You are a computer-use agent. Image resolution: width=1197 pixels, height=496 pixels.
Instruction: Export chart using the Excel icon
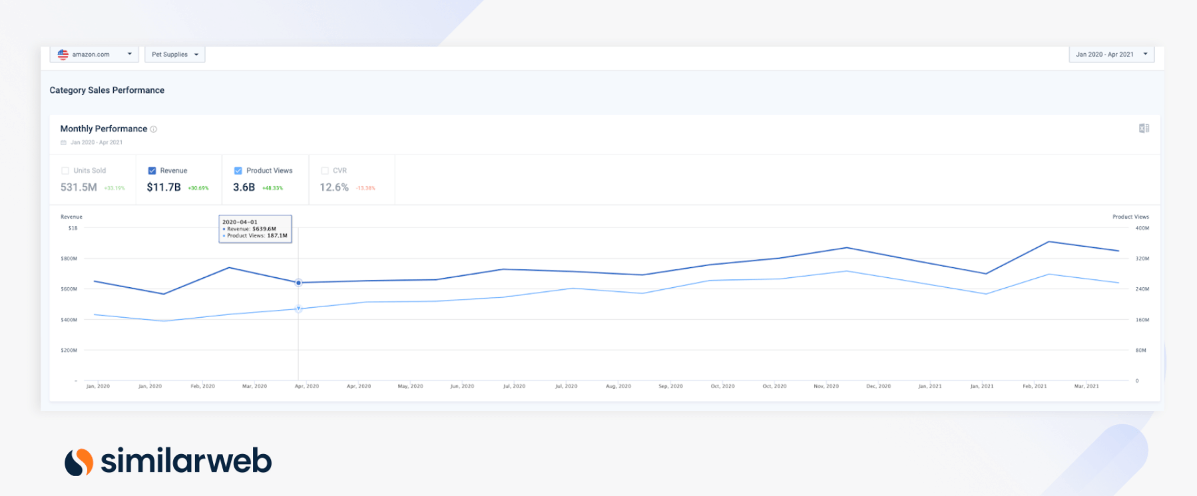point(1144,128)
